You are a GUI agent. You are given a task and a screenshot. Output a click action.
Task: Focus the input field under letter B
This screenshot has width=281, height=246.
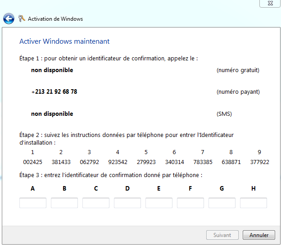pyautogui.click(x=64, y=203)
